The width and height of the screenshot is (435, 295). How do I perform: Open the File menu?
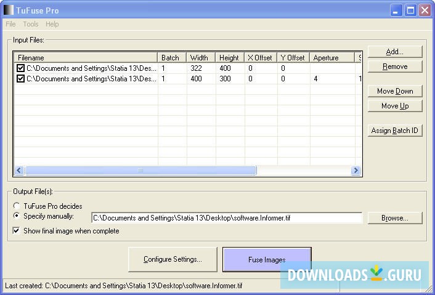pyautogui.click(x=10, y=24)
